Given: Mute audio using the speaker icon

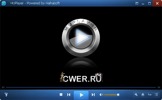Looking at the screenshot, I should point(101,95).
